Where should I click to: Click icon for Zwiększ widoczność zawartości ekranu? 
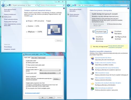(92, 63)
